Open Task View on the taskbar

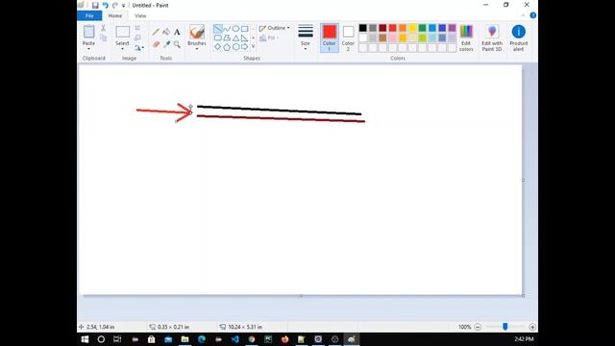coord(117,339)
